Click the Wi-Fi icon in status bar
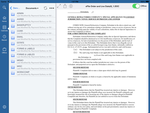 (8, 2)
